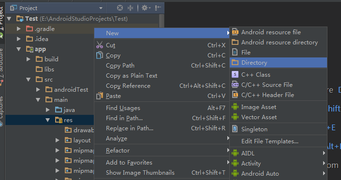Expand the .gradle folder
Image resolution: width=341 pixels, height=180 pixels.
click(x=19, y=29)
